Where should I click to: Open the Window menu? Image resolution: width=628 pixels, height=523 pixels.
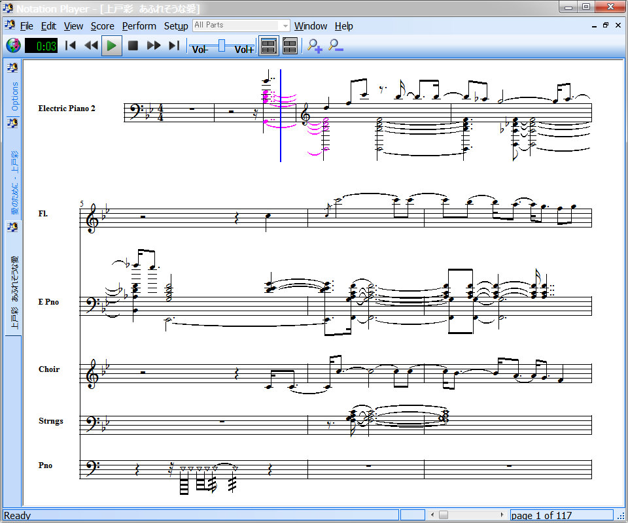click(311, 26)
